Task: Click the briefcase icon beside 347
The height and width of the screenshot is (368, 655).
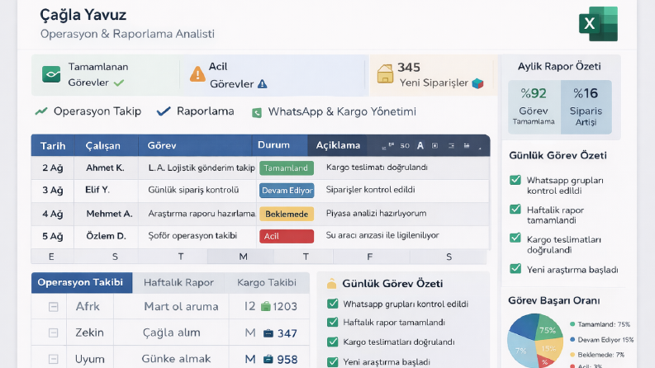Action: 268,333
